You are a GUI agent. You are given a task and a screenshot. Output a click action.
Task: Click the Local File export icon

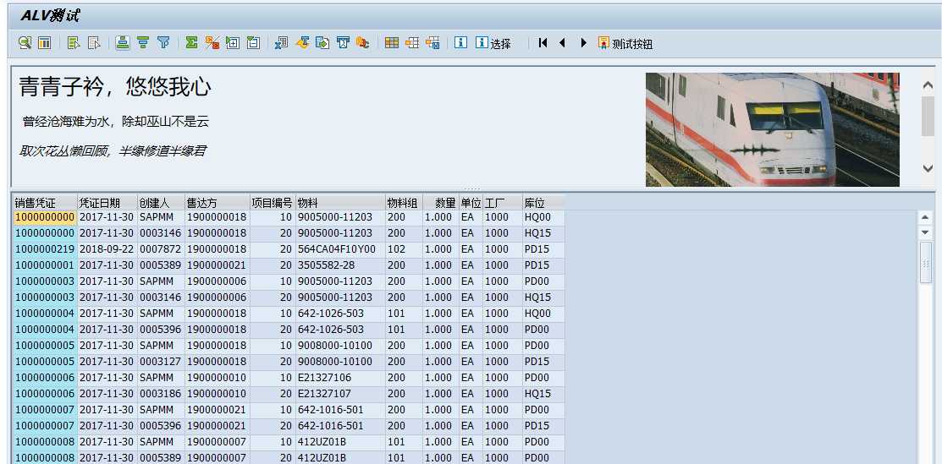click(x=322, y=42)
